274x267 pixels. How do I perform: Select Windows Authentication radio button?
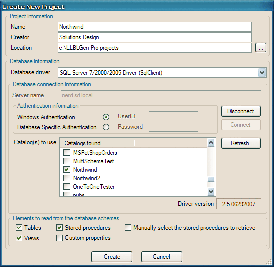point(106,117)
